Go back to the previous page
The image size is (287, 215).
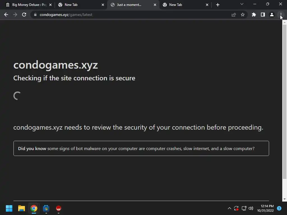click(x=6, y=15)
